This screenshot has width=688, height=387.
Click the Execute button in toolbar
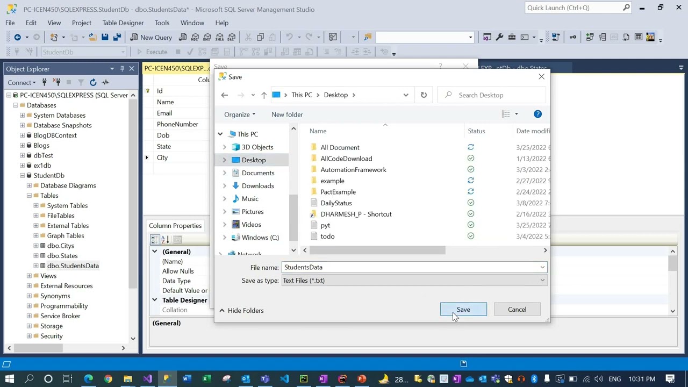point(152,52)
